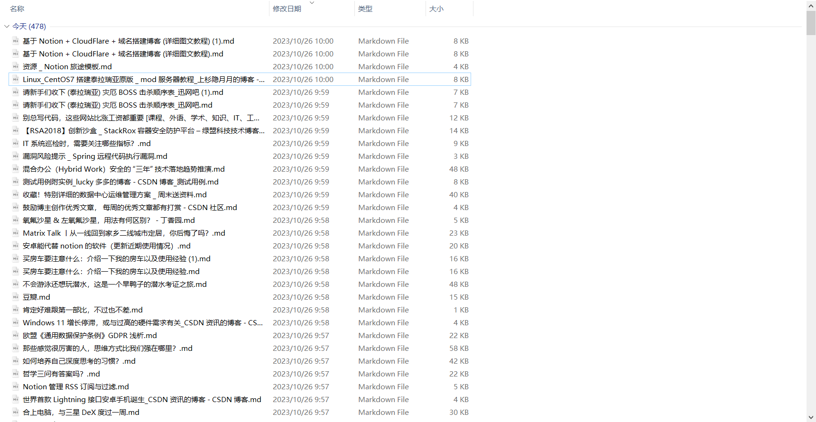Click the icon for IT 系统巡检时，需要关注哪些指标？.md
The height and width of the screenshot is (422, 816).
16,144
